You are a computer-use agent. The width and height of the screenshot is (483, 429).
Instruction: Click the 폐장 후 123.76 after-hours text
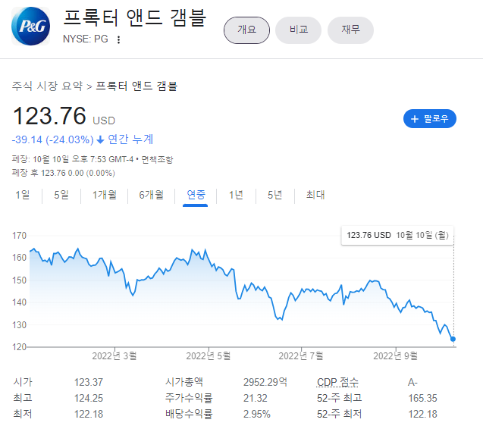coord(64,173)
